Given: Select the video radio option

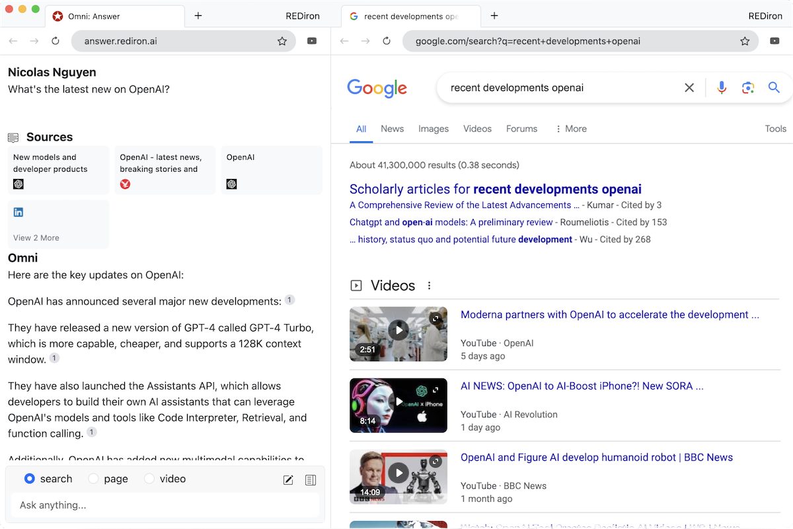Looking at the screenshot, I should 149,479.
